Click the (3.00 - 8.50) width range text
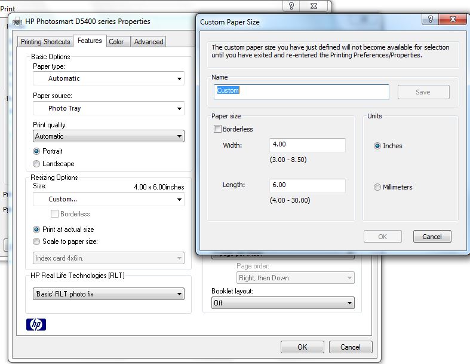 (288, 160)
